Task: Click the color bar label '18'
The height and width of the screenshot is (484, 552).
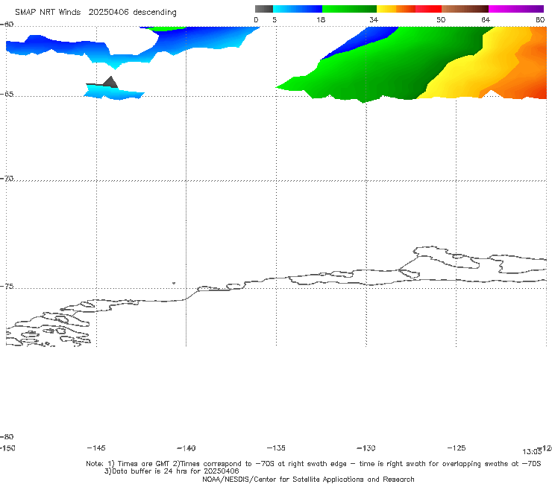Action: point(321,19)
